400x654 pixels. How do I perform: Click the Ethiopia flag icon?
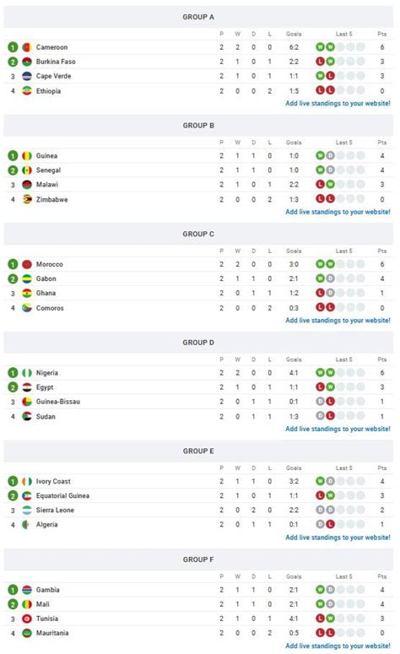tap(27, 90)
